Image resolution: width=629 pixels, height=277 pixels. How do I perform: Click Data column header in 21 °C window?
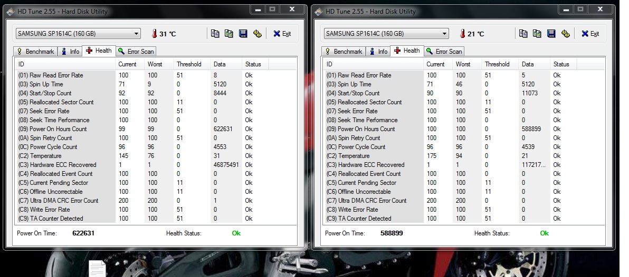tap(534, 64)
